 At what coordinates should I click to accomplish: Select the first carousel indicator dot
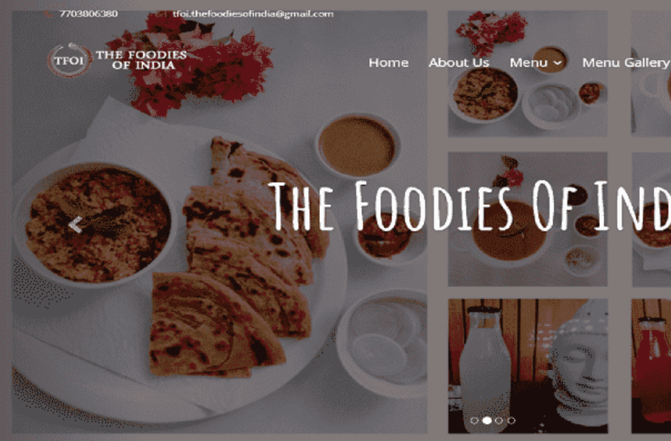(474, 420)
